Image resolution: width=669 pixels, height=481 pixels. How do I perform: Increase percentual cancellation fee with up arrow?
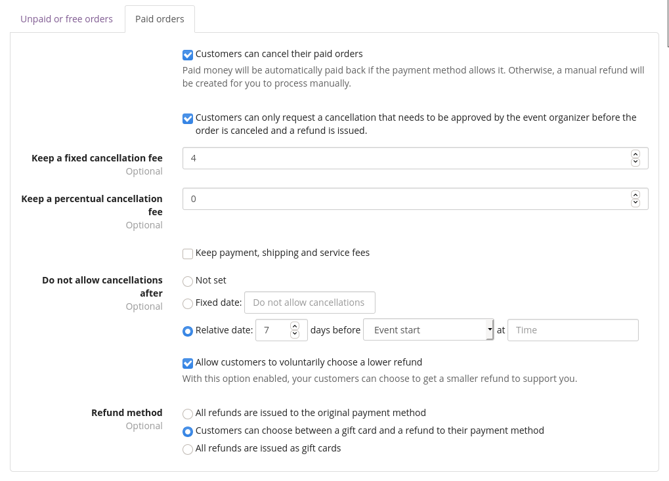(x=635, y=195)
